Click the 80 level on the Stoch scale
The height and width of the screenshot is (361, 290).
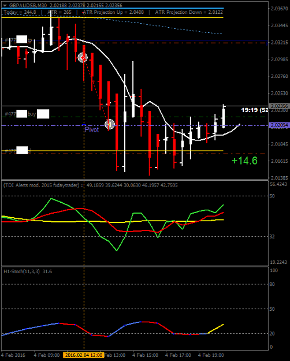click(x=272, y=284)
